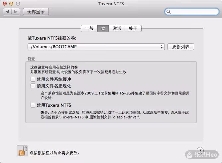The image size is (222, 163).
Task: Click the lock icon to prevent changes
Action: [x=22, y=151]
